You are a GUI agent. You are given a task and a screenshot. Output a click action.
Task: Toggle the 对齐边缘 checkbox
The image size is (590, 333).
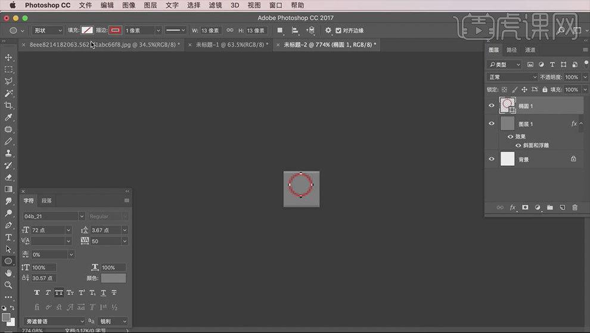click(339, 30)
